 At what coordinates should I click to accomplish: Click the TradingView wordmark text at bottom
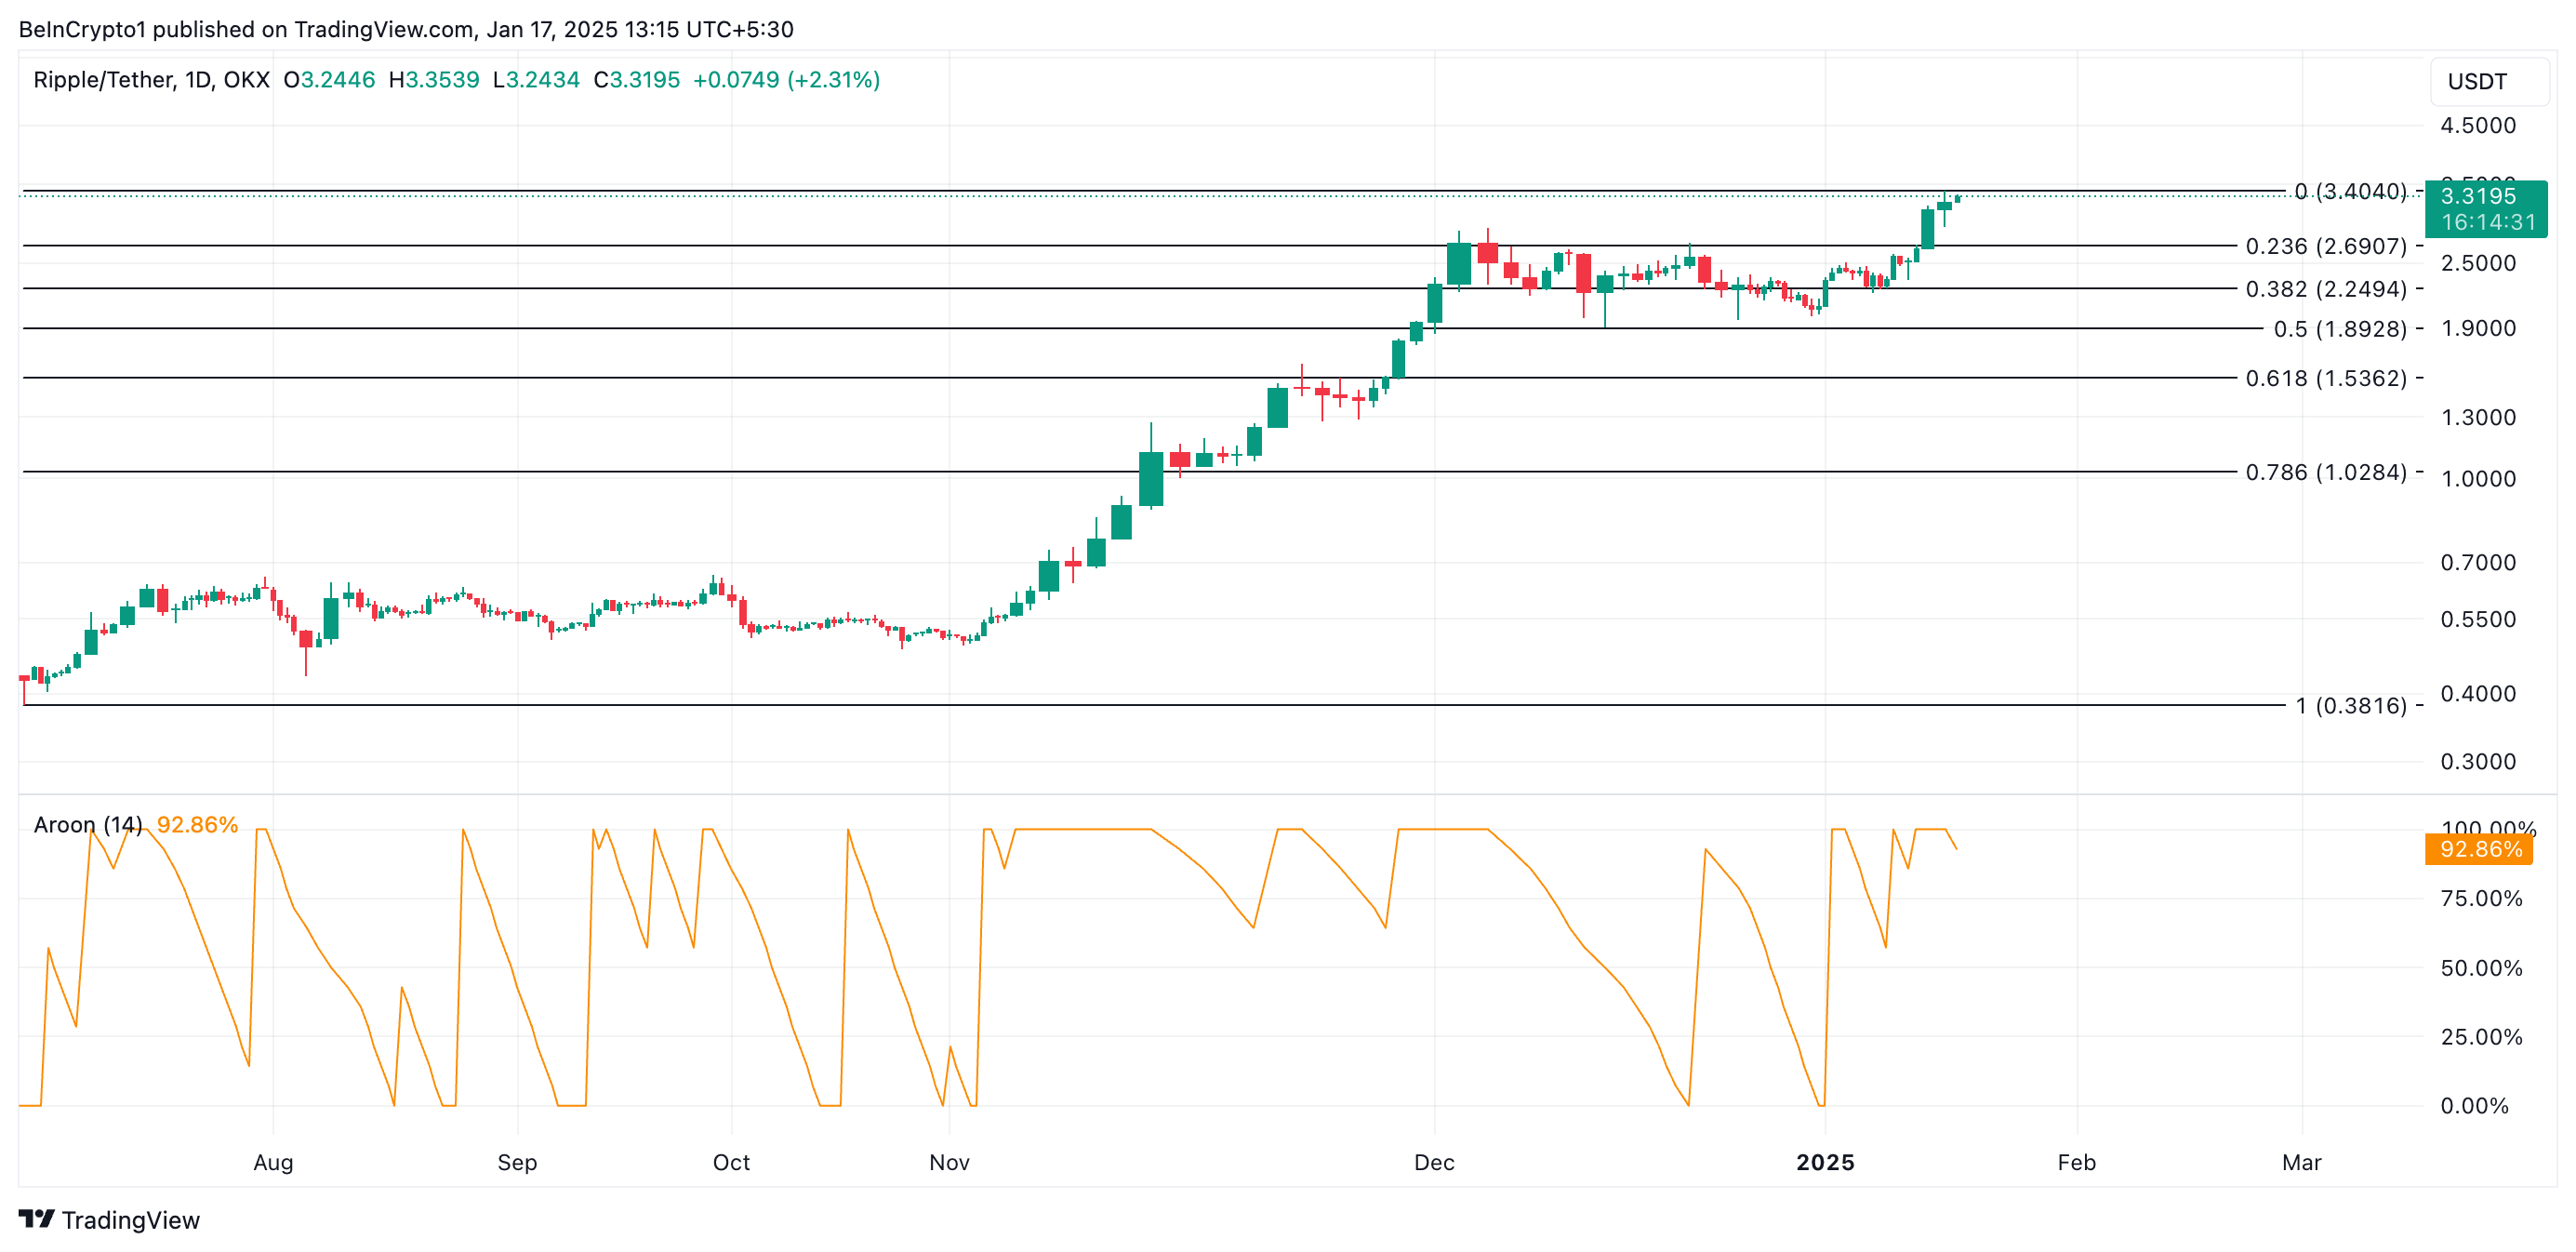click(x=130, y=1220)
